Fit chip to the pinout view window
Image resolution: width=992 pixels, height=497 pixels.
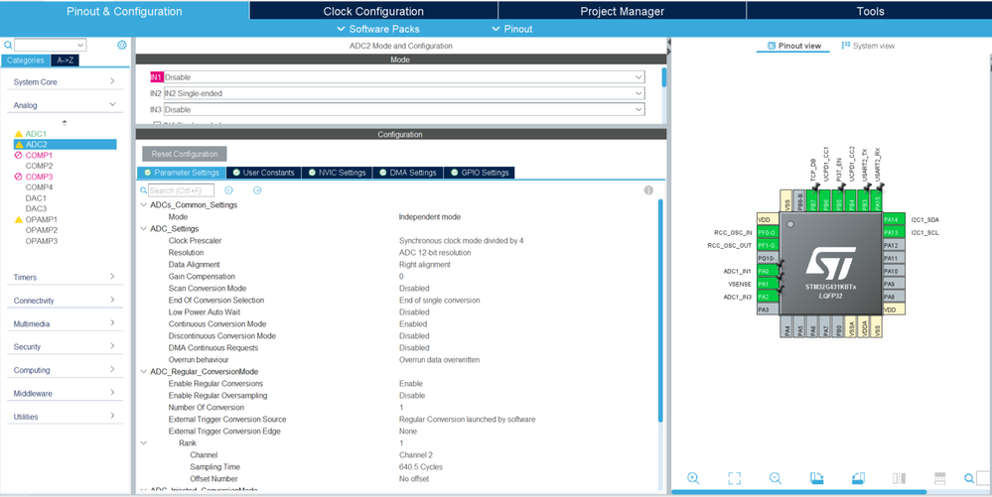(734, 478)
